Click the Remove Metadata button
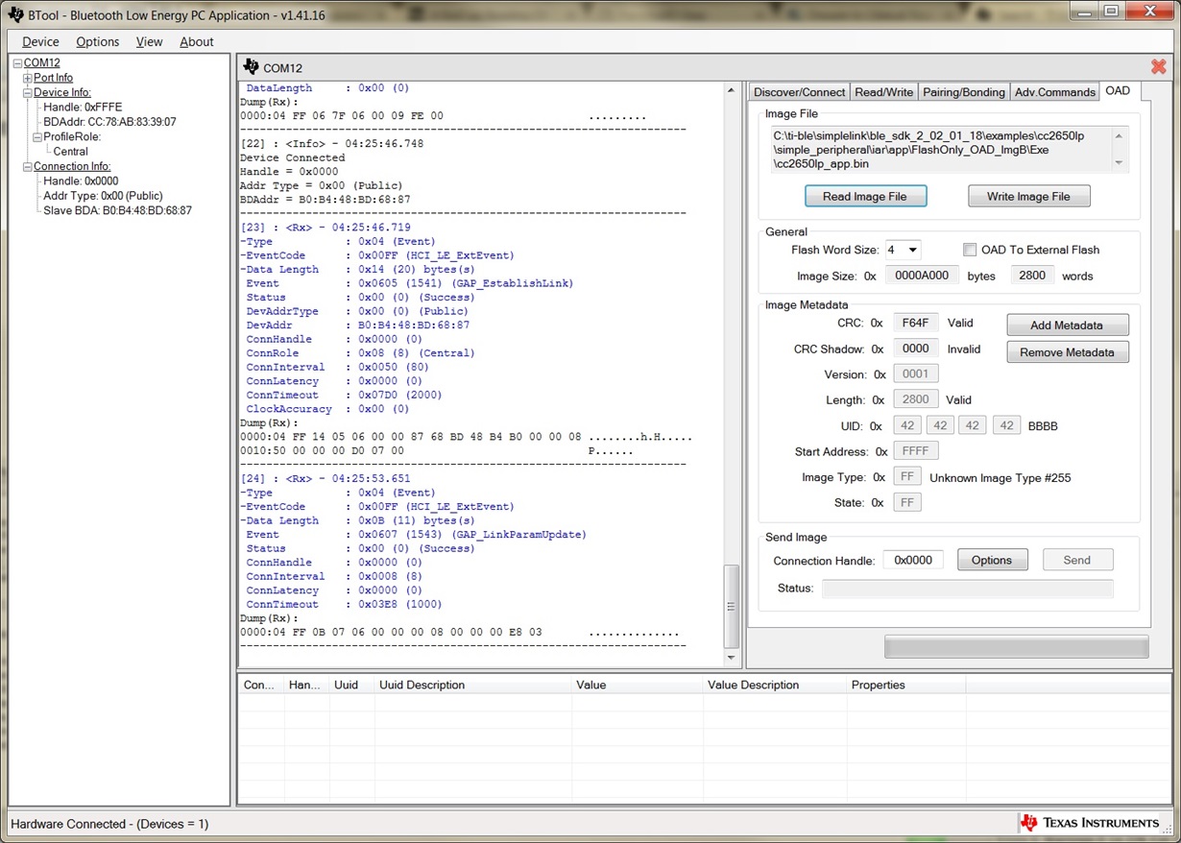1181x843 pixels. tap(1067, 352)
